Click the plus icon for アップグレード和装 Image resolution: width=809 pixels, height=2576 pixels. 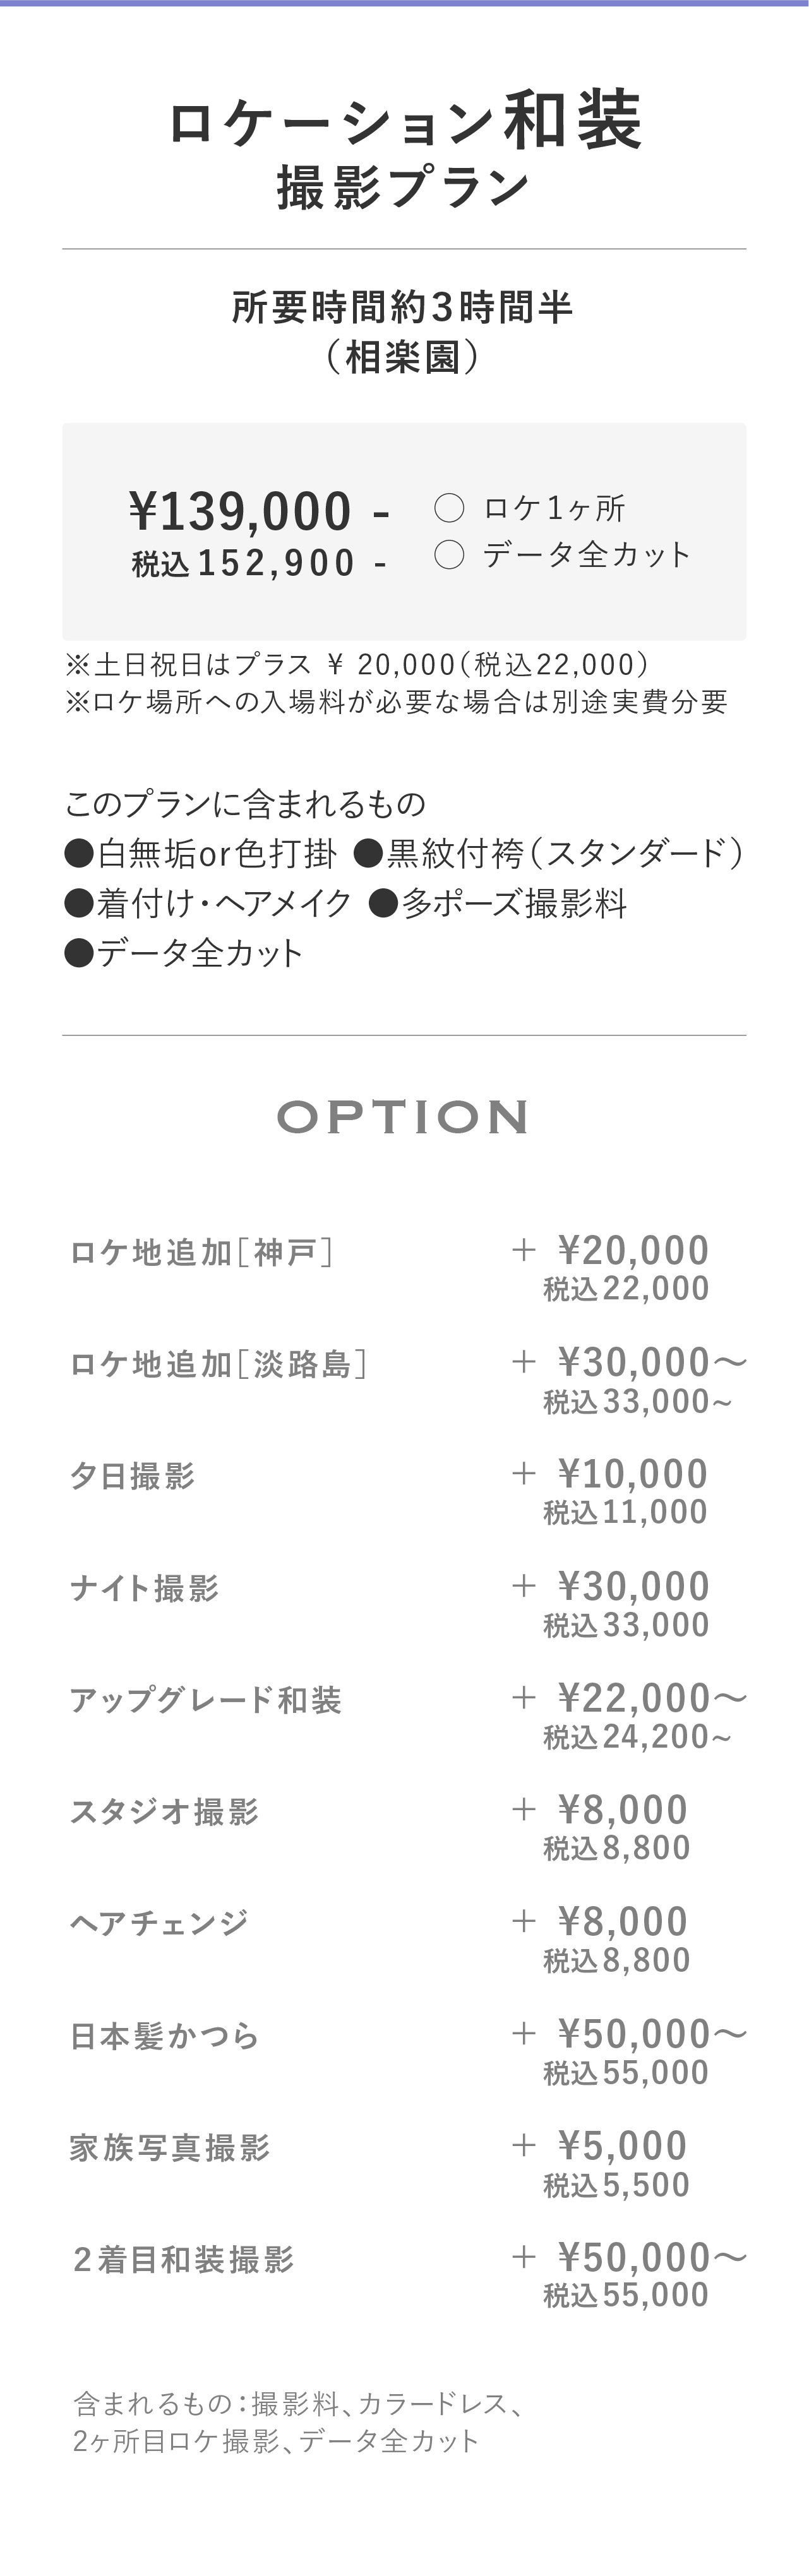pyautogui.click(x=523, y=1697)
